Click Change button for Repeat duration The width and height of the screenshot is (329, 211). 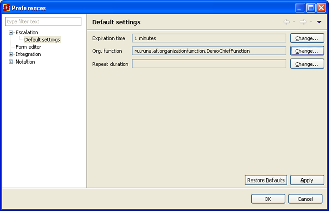[307, 64]
